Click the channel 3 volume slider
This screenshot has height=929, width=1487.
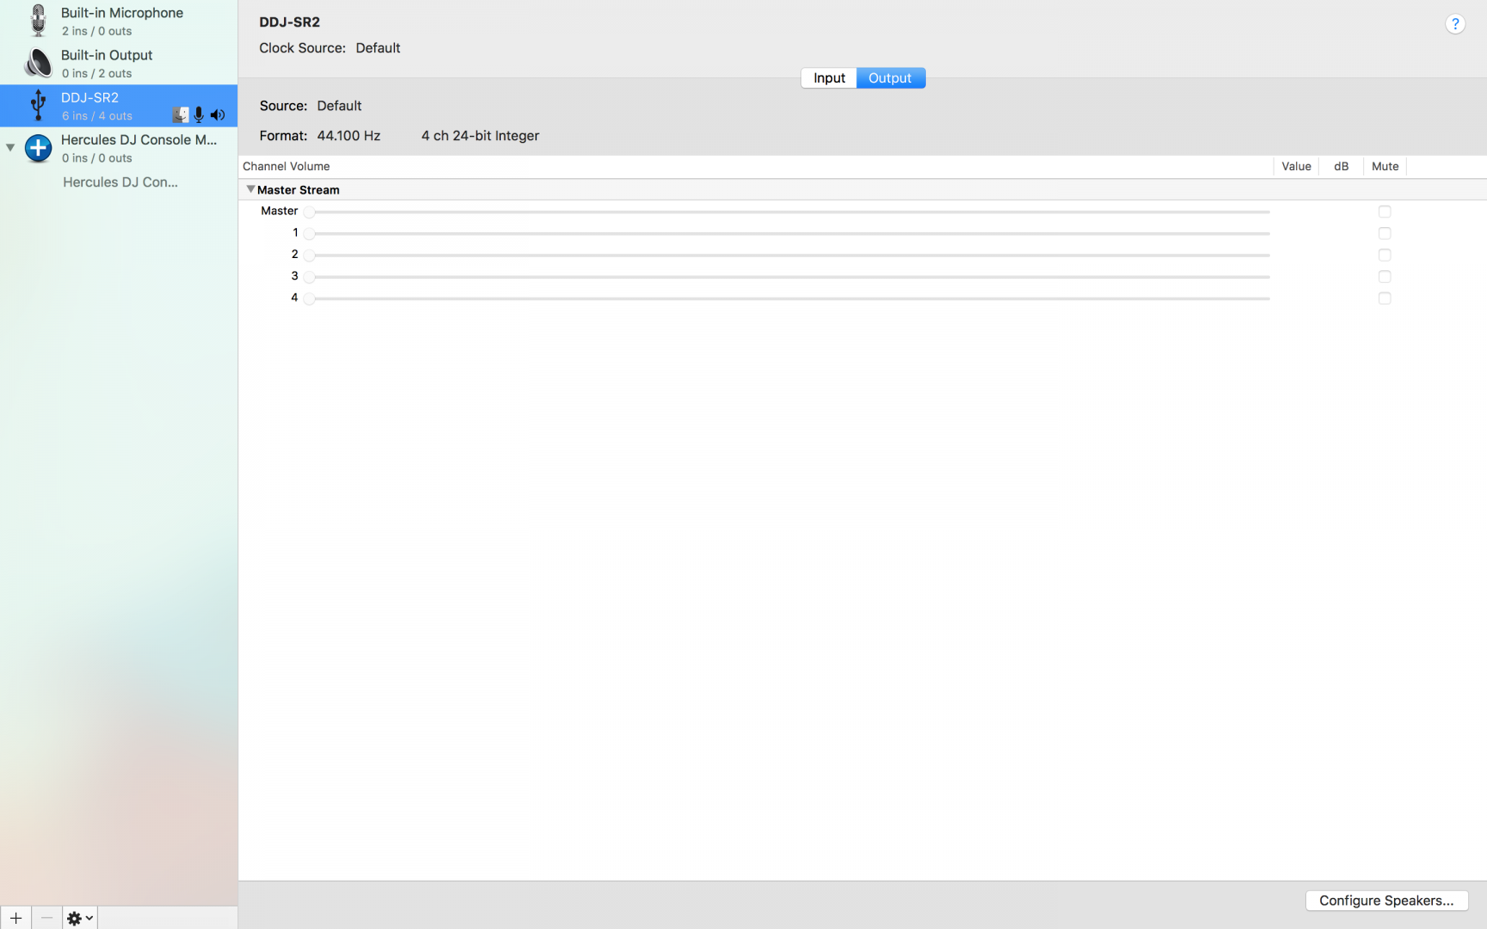pos(787,276)
